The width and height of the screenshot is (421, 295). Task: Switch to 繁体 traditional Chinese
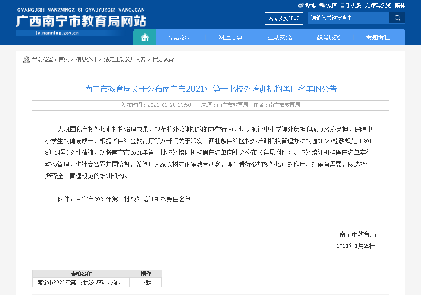click(x=400, y=5)
